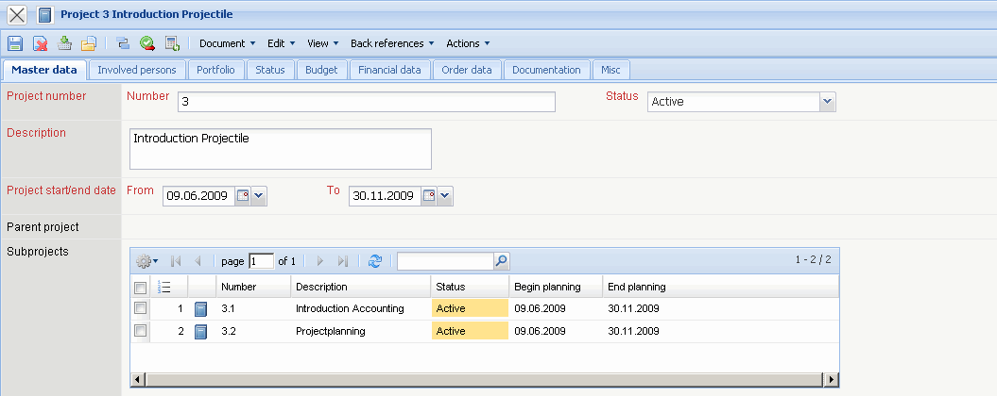Open subproject 3.1 via its book icon
997x396 pixels.
(200, 308)
